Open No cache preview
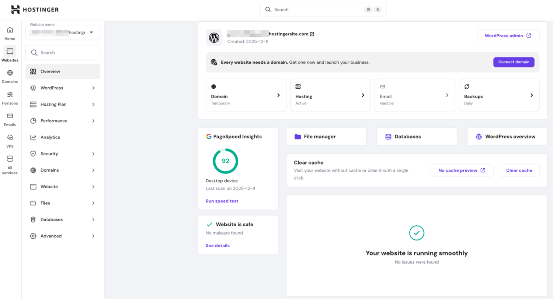The width and height of the screenshot is (553, 299). click(x=462, y=170)
